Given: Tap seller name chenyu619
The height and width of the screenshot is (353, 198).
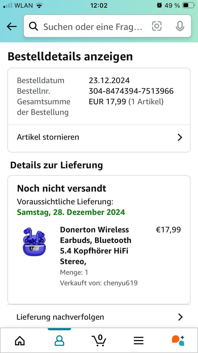Looking at the screenshot, I should 120,283.
